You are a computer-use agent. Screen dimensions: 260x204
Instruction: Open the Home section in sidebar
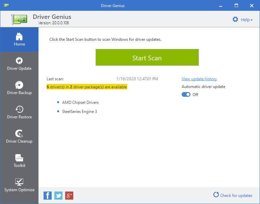coord(19,39)
